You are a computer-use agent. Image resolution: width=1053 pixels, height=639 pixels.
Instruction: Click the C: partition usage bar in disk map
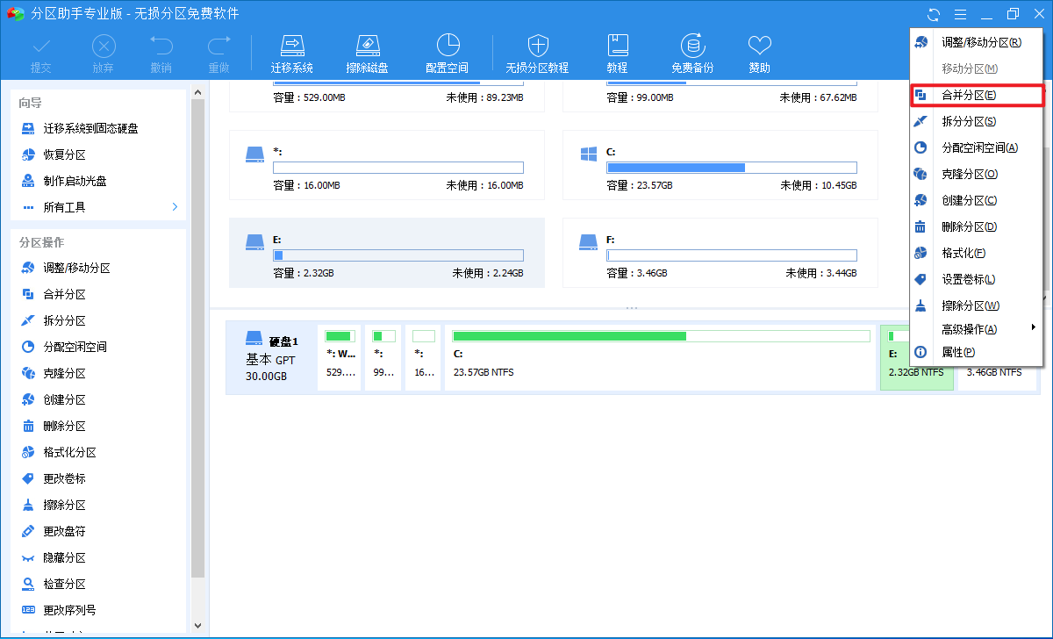click(659, 336)
